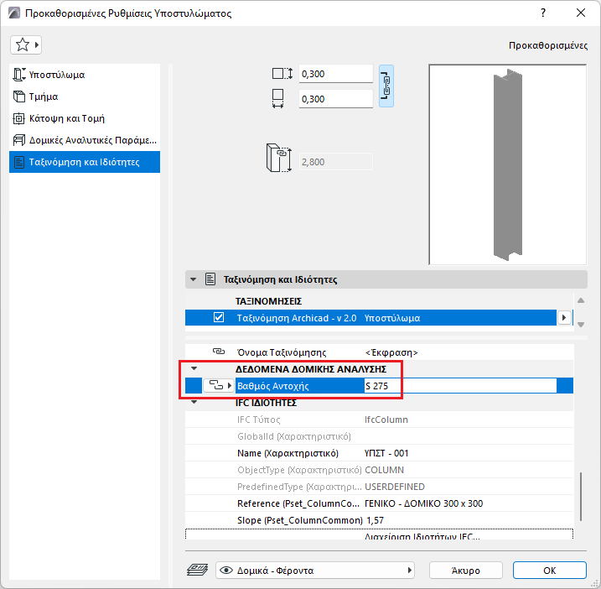
Task: Collapse the ΔΕΔΟΜΕΝΑ ΔΟΜΙΚΗΣ ΑΝΑΛΥΣΗΣ group
Action: (194, 368)
